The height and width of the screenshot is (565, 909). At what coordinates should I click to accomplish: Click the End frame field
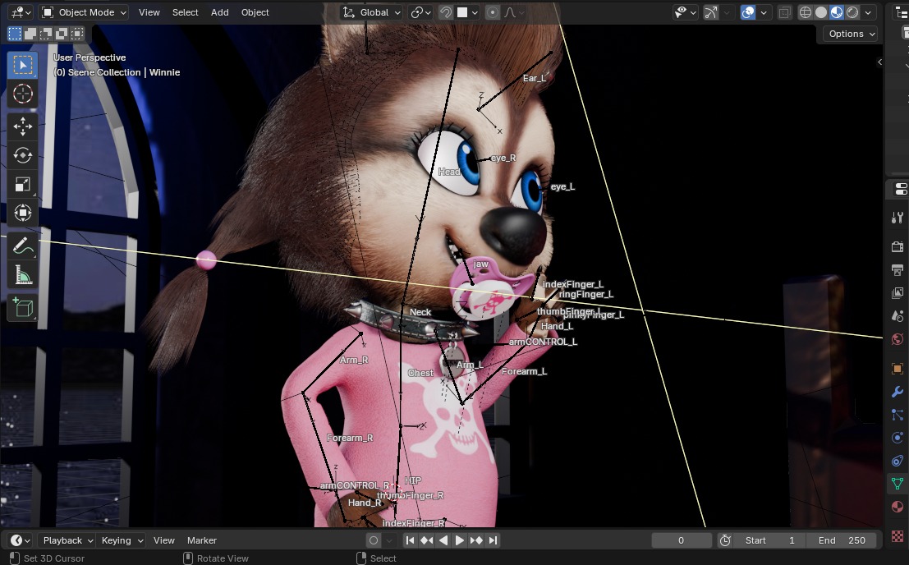842,540
